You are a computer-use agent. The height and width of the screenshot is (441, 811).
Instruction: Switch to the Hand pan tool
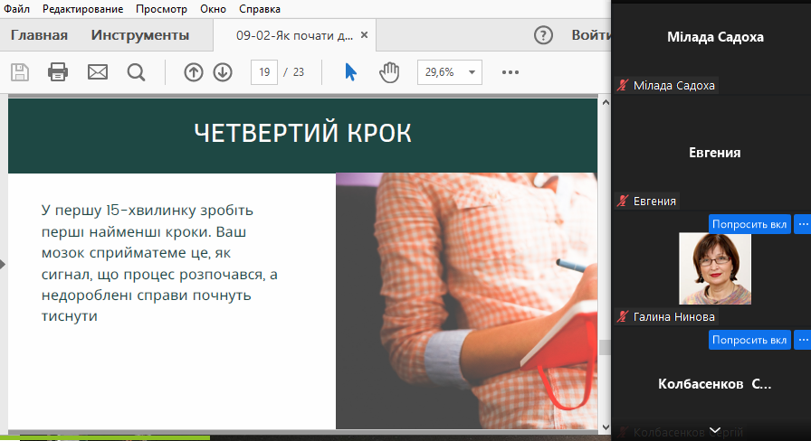pos(389,72)
